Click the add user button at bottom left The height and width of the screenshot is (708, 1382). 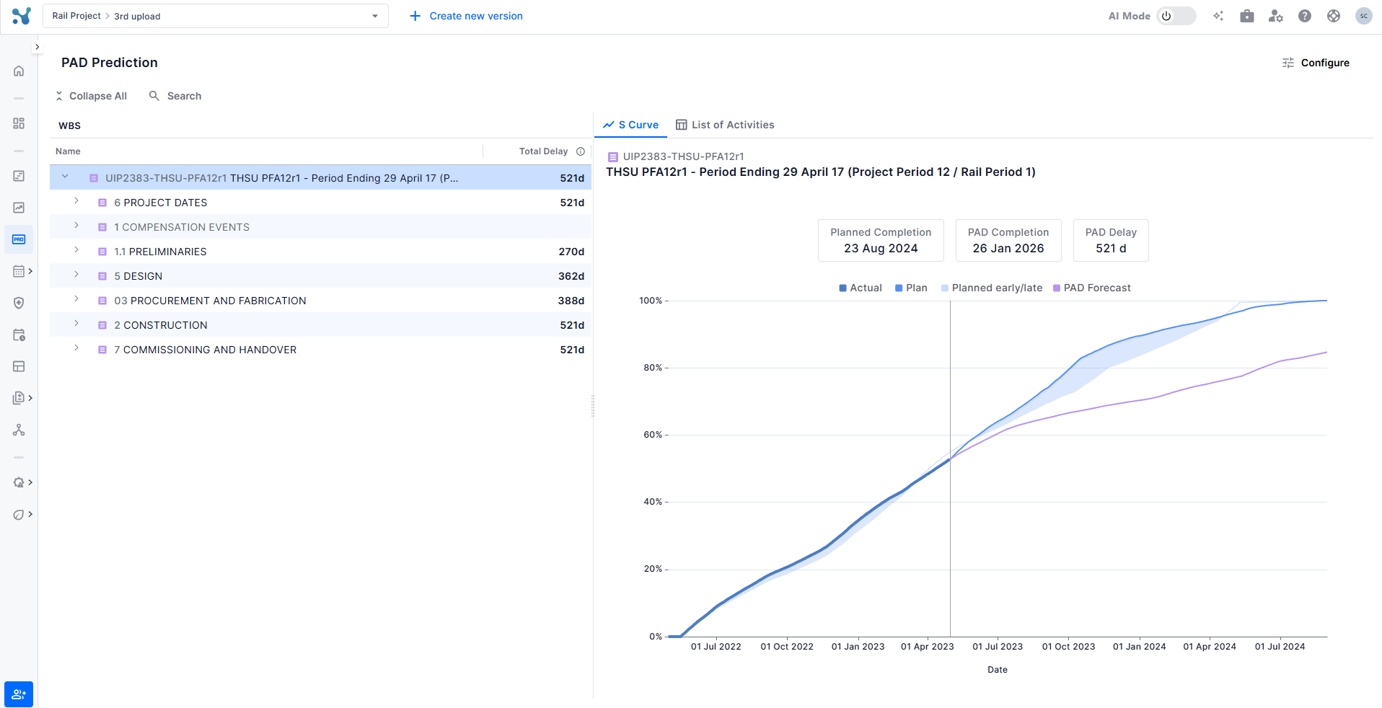pyautogui.click(x=19, y=694)
